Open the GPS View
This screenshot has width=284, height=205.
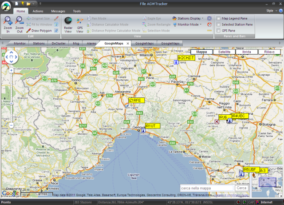click(x=80, y=25)
